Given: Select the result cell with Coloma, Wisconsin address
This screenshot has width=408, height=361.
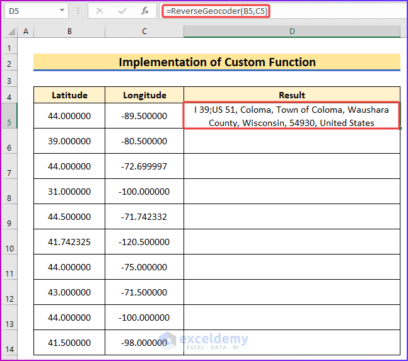Looking at the screenshot, I should tap(291, 116).
